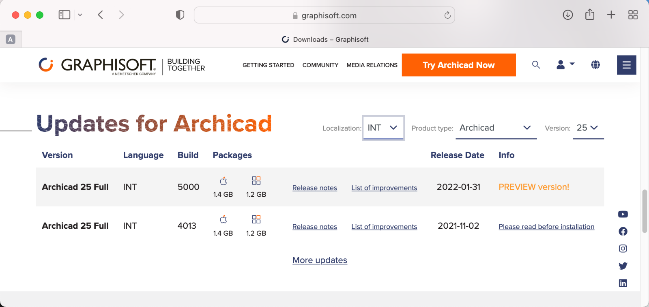The height and width of the screenshot is (307, 649).
Task: Download macOS package for build 4013
Action: (223, 220)
